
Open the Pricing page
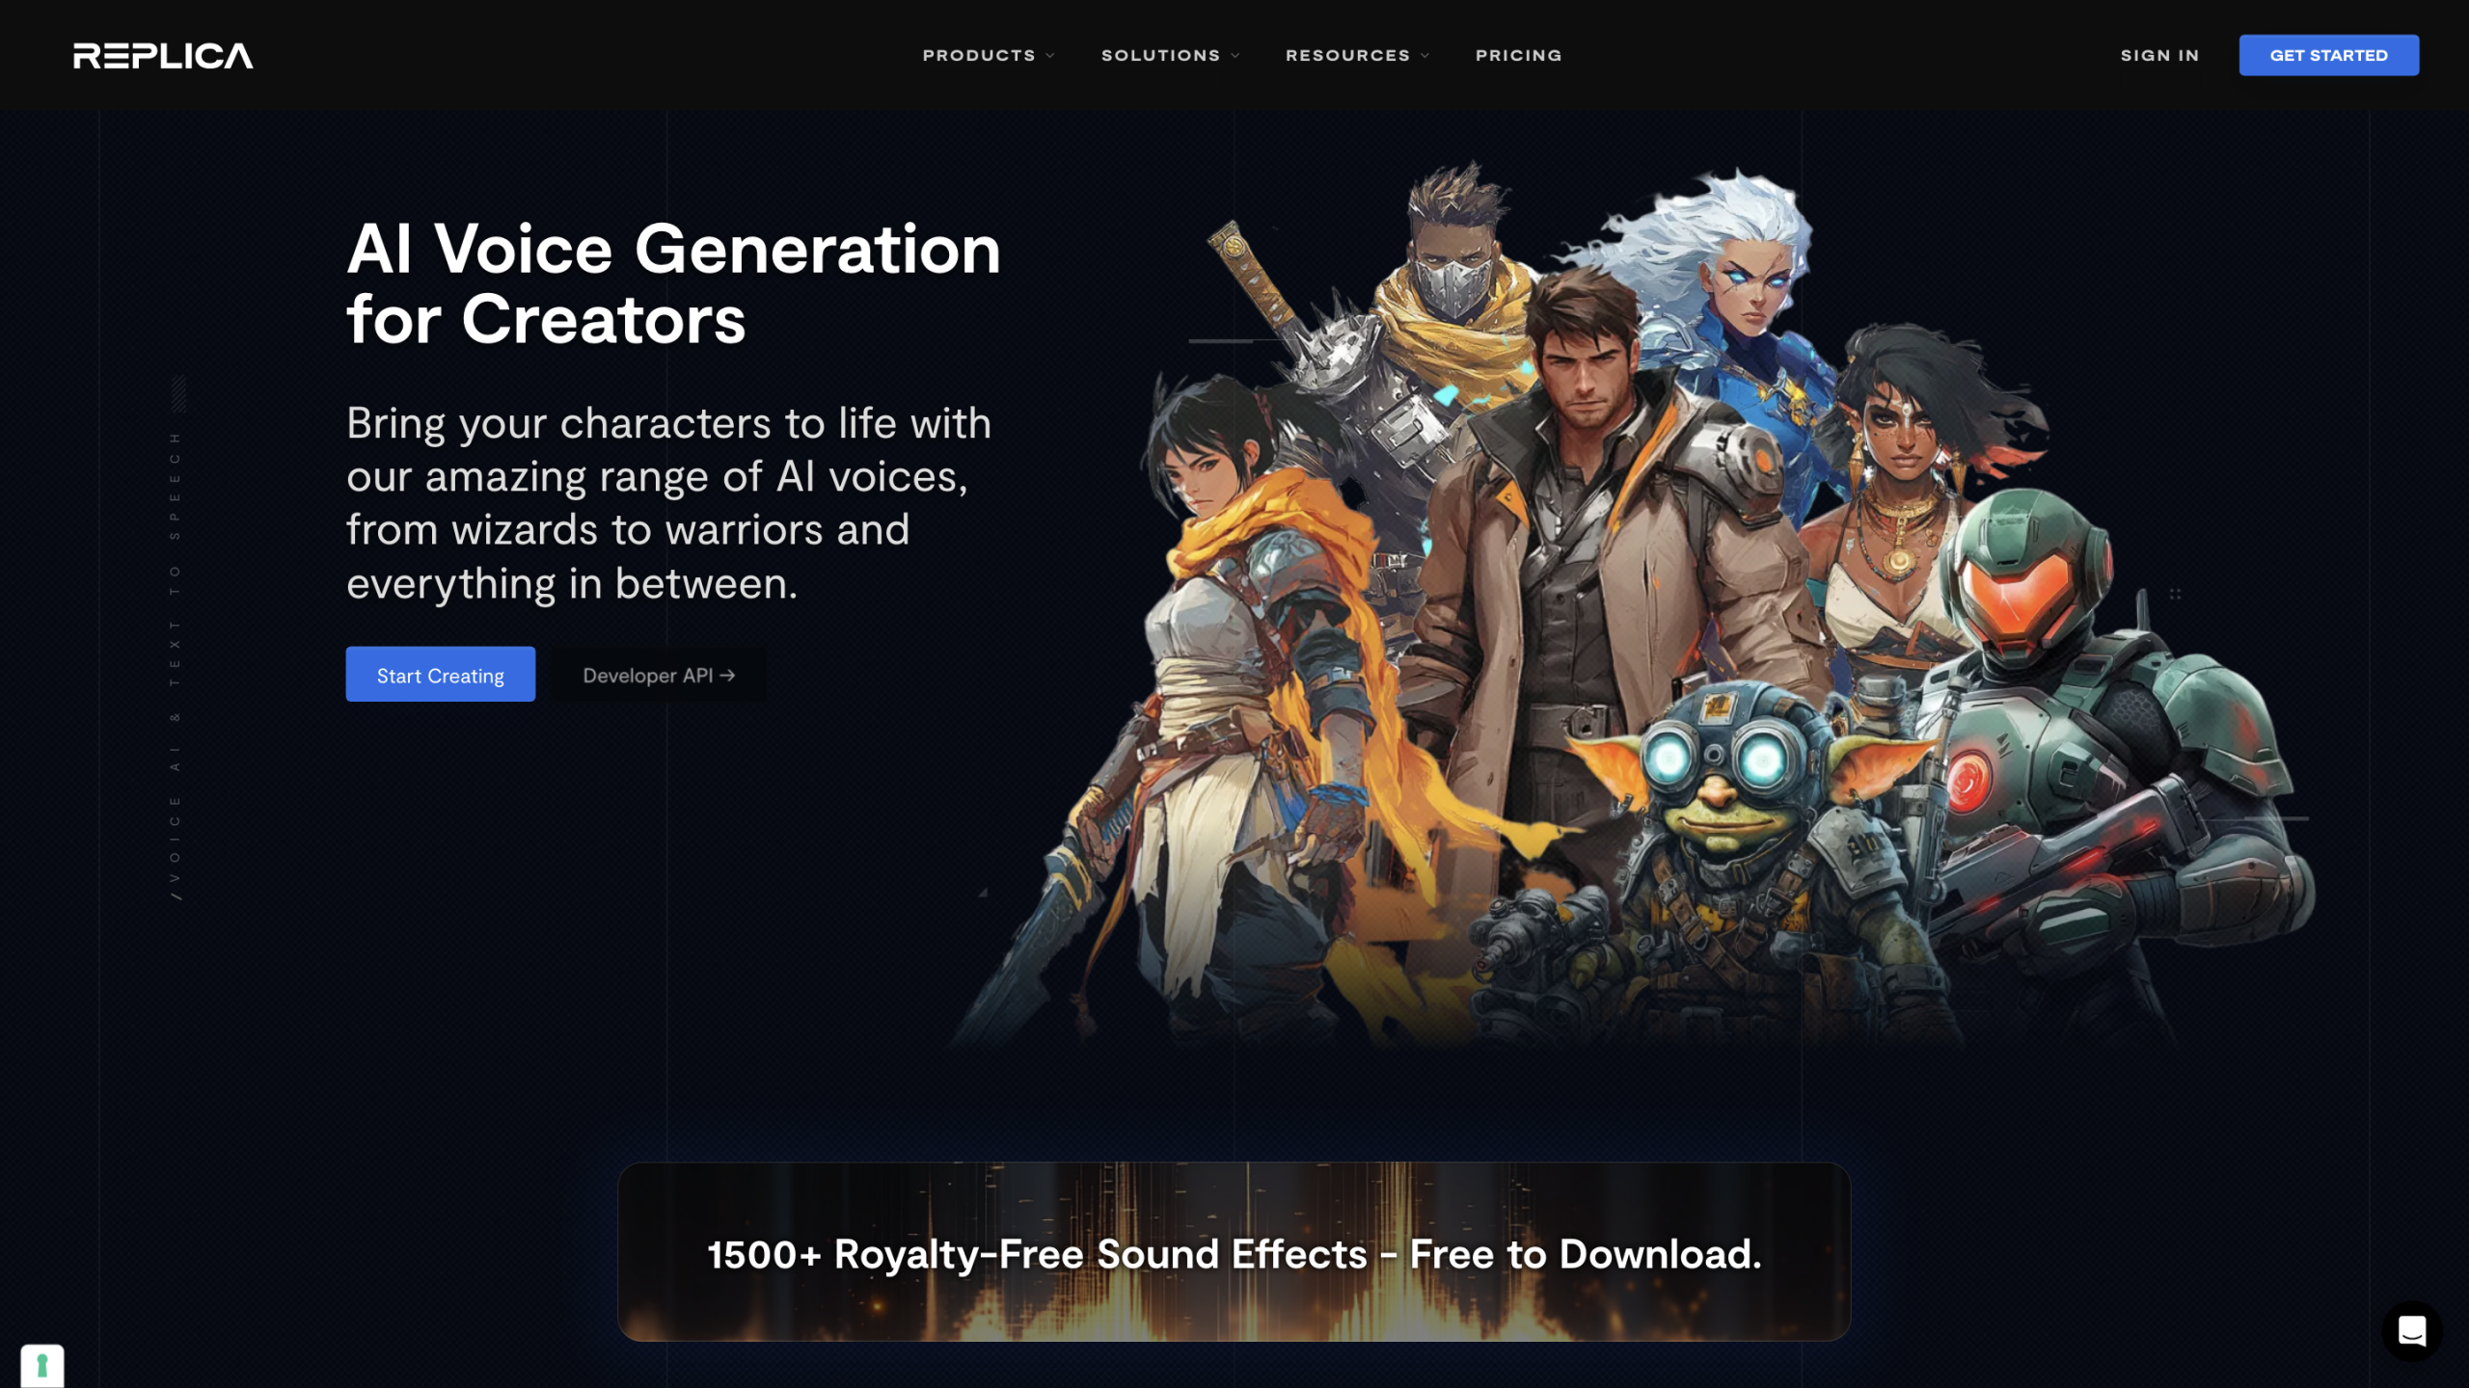point(1518,56)
